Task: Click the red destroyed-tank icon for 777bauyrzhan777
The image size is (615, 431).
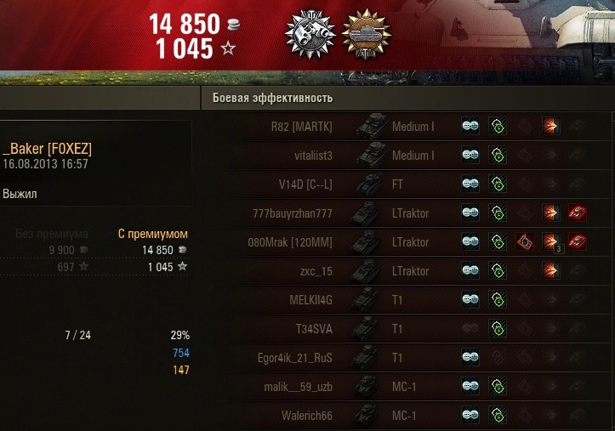Action: click(x=578, y=213)
